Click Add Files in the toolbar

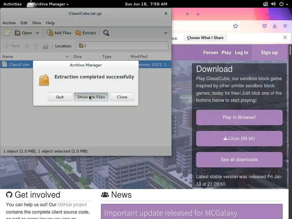[59, 33]
